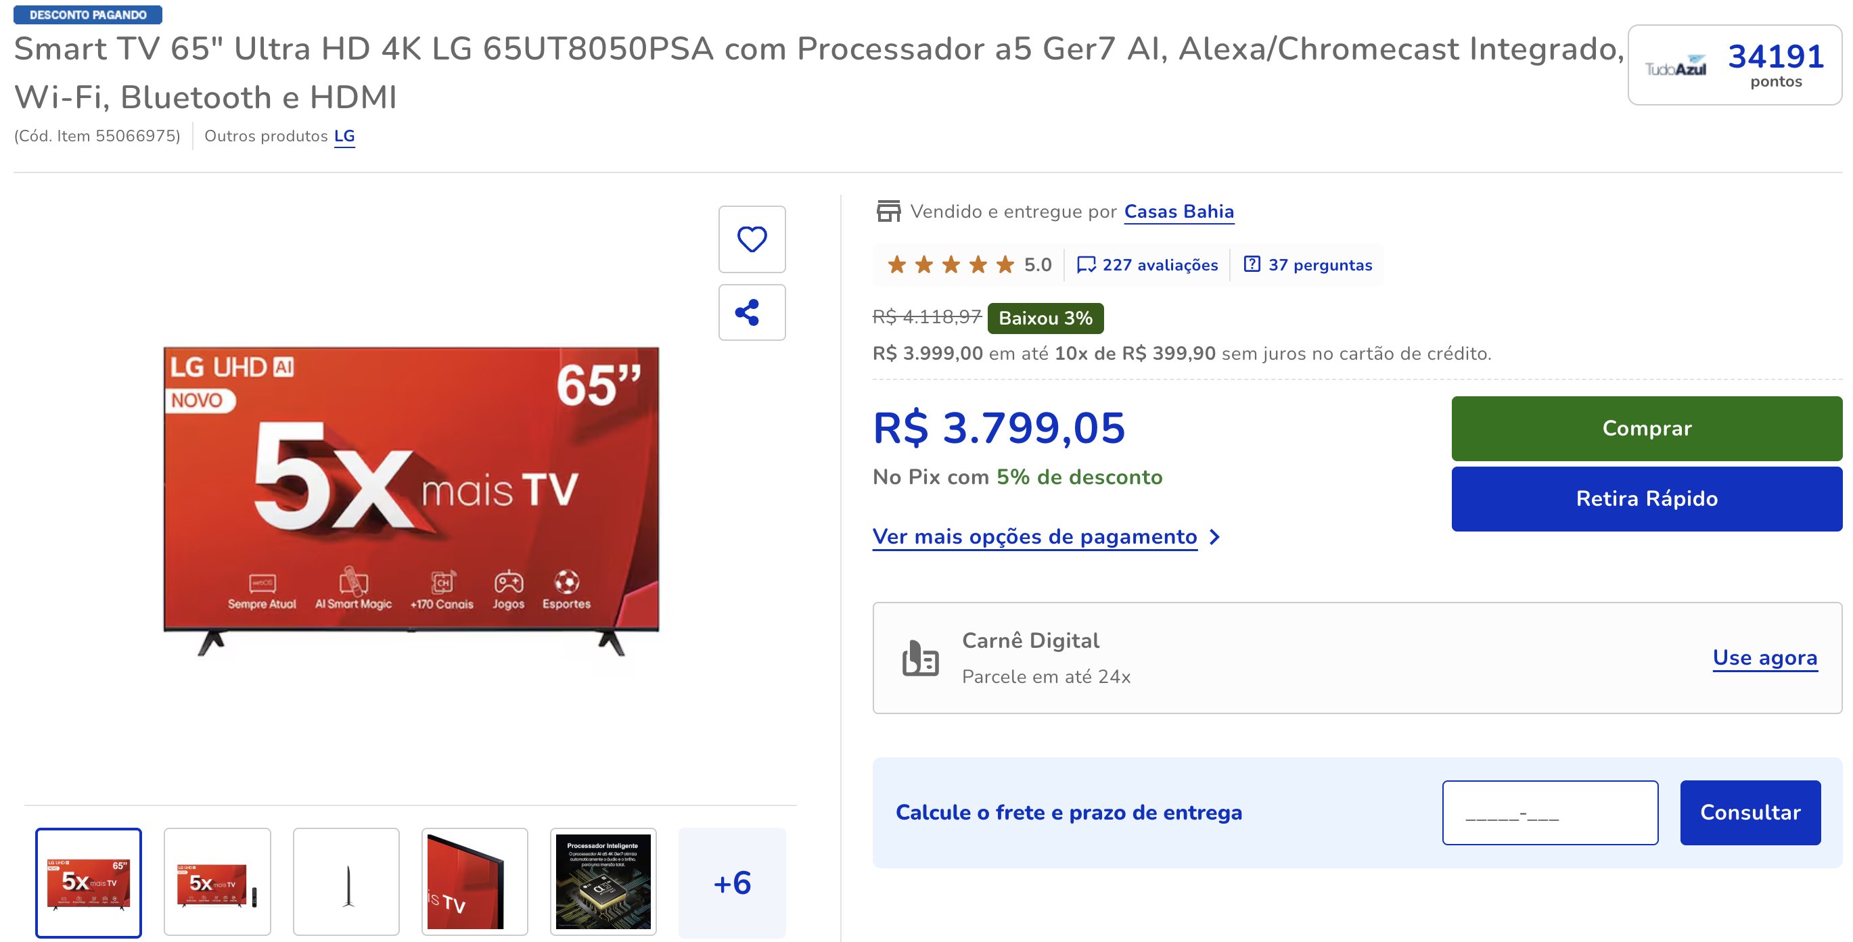Screen dimensions: 1853x942
Task: Click the five-star rating
Action: click(x=951, y=264)
